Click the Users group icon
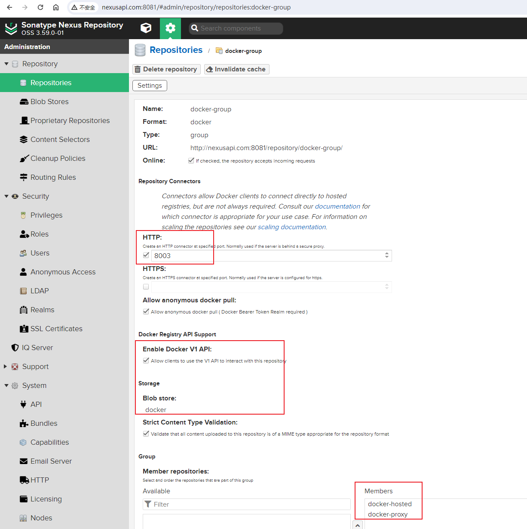Screen dimensions: 527x529 23,253
